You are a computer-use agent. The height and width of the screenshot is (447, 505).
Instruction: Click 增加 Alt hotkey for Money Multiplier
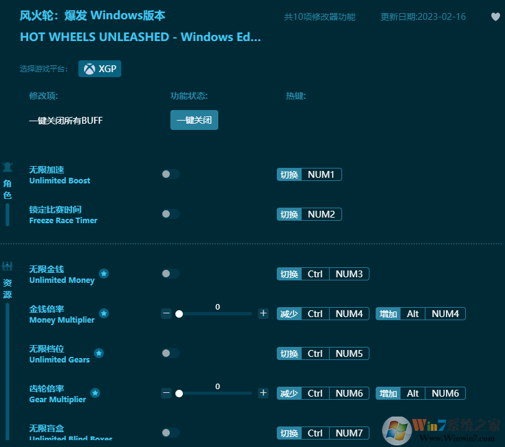pyautogui.click(x=412, y=314)
